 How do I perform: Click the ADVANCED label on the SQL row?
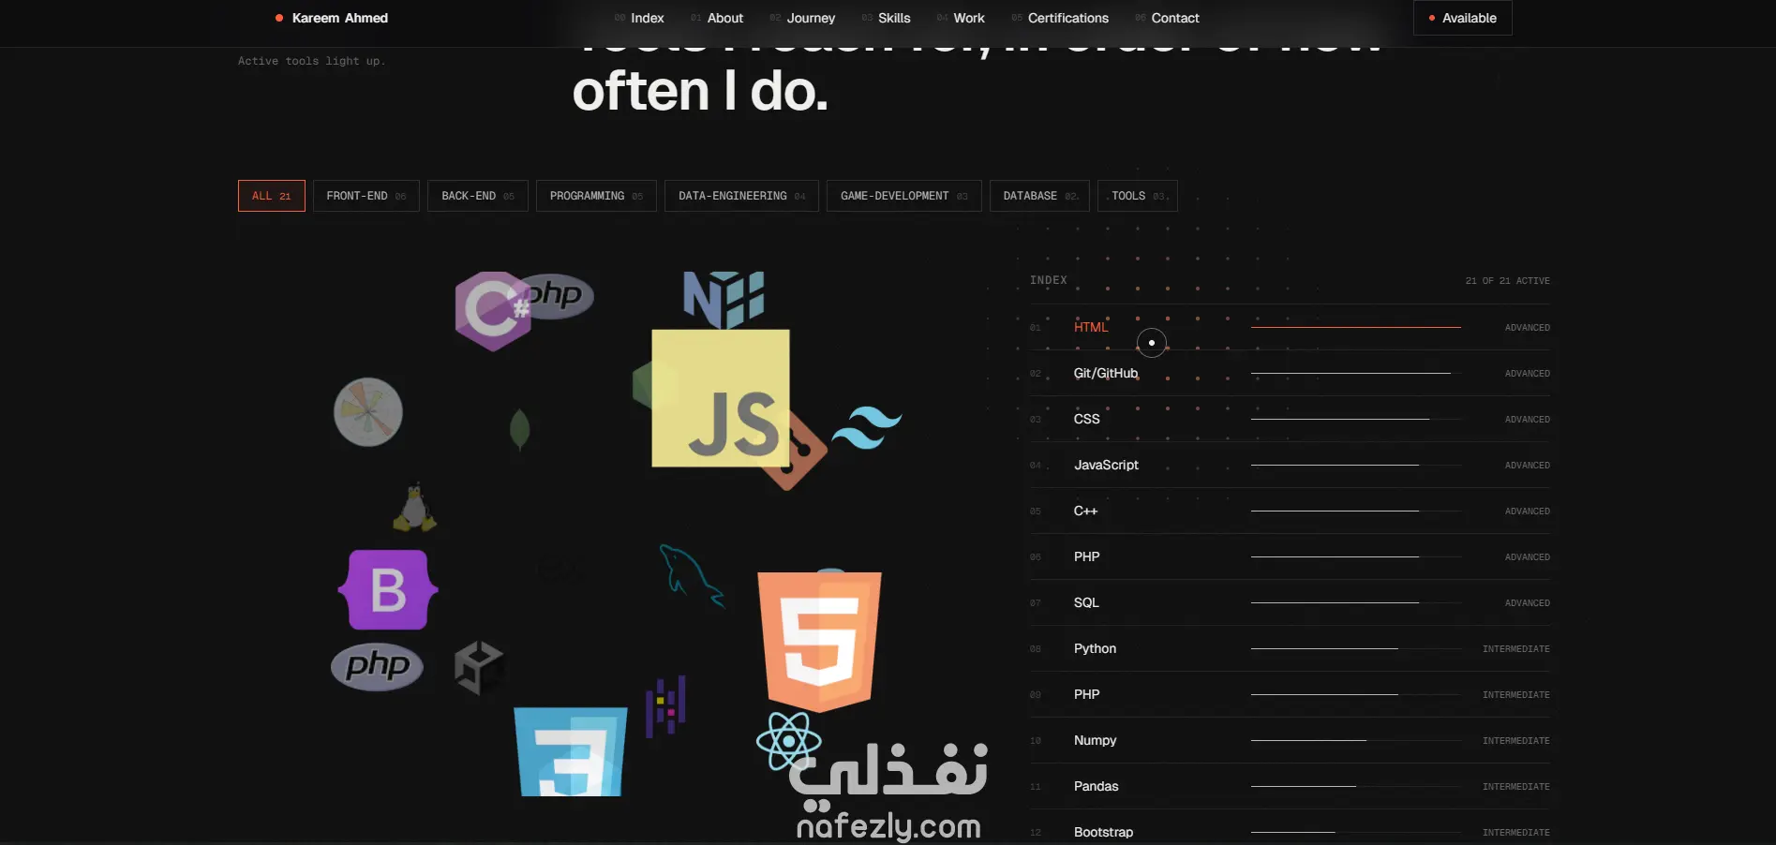coord(1527,603)
